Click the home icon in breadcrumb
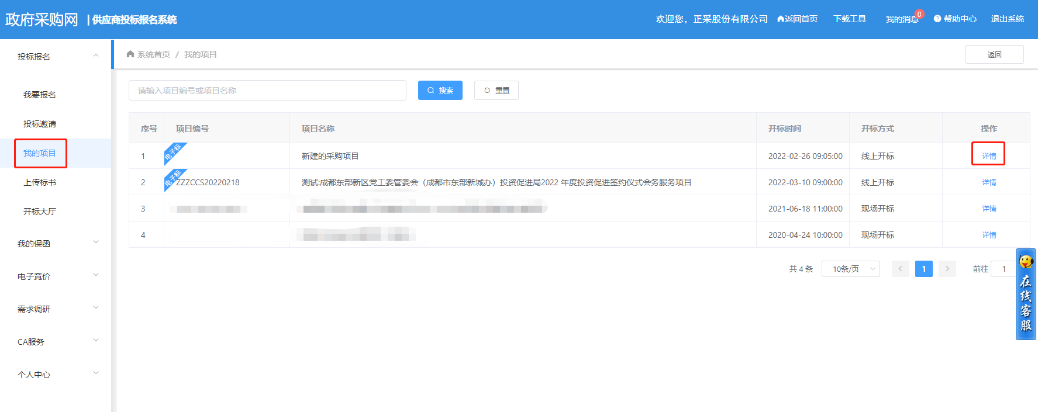1038x412 pixels. (130, 54)
